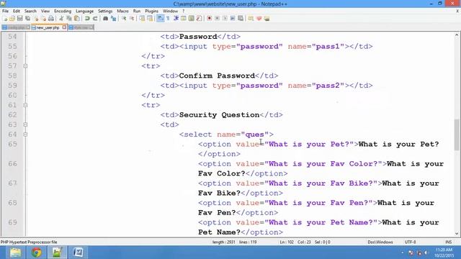Open the View menu
This screenshot has height=259, width=461.
pos(45,12)
